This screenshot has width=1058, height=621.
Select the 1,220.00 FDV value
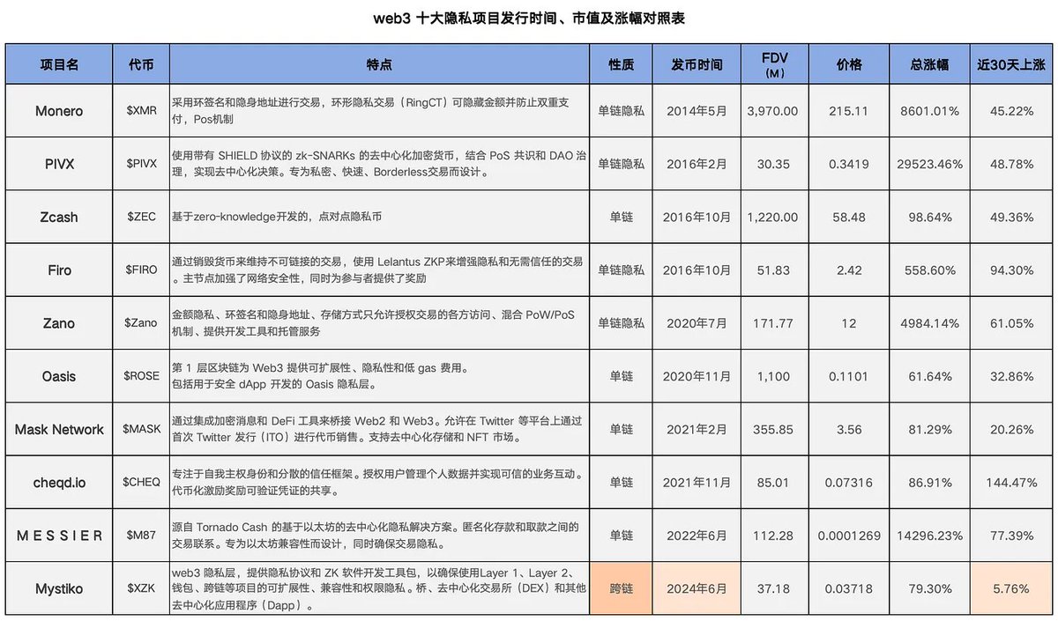(x=775, y=217)
